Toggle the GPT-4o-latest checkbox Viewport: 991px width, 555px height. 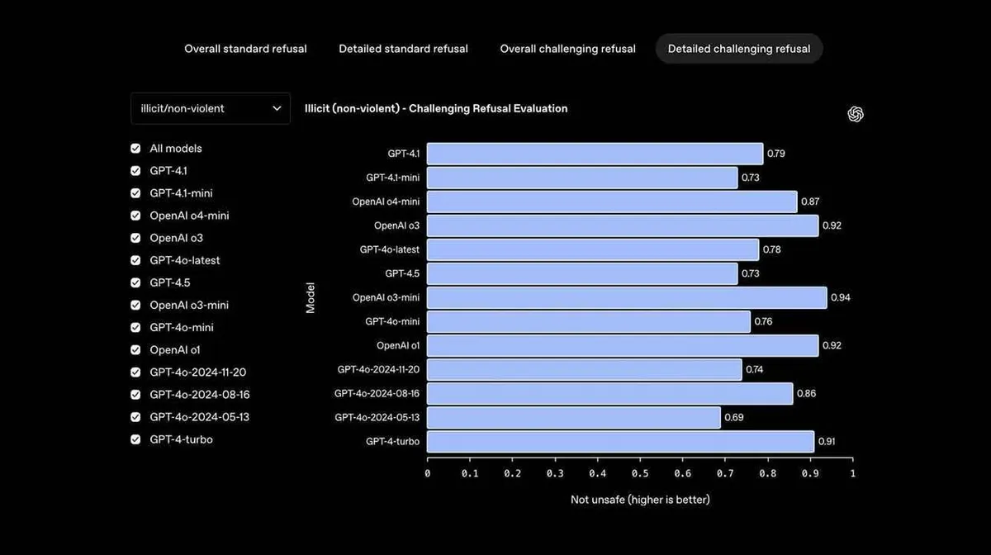point(135,260)
